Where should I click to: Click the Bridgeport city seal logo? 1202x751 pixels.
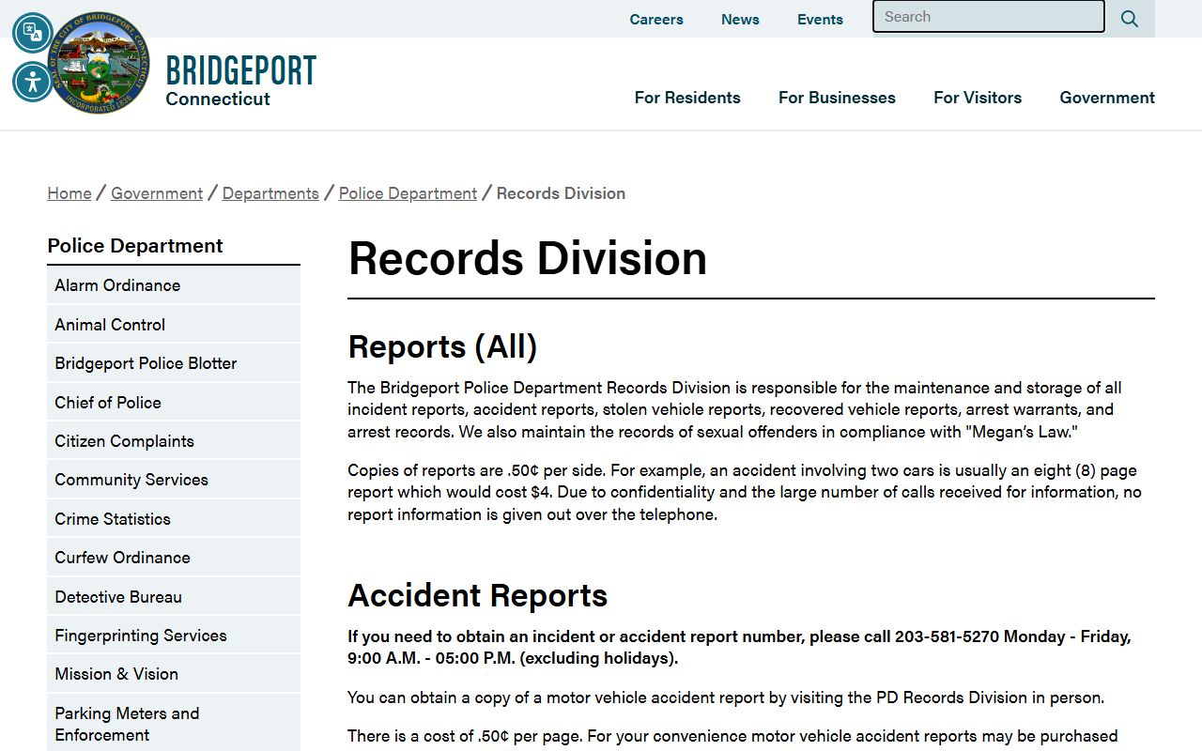pos(99,64)
